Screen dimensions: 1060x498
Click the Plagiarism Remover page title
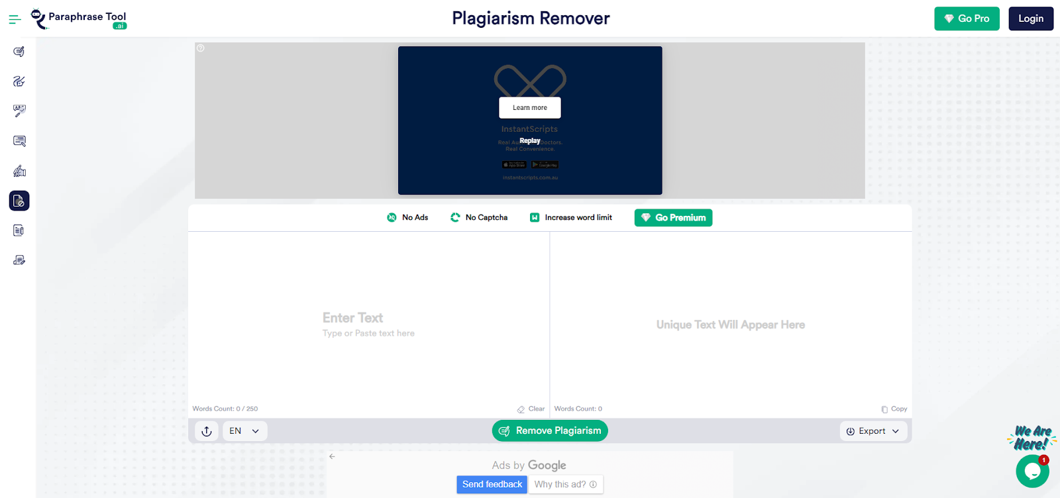[531, 19]
